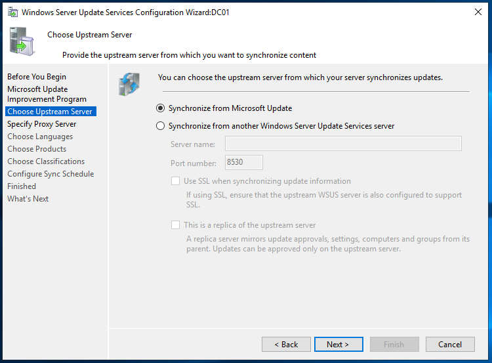Select Synchronize from another WSUS server
This screenshot has height=363, width=492.
click(x=160, y=126)
